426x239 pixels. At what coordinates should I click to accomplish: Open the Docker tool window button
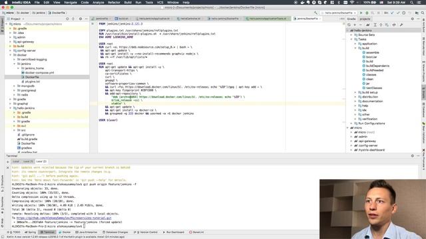(65, 232)
